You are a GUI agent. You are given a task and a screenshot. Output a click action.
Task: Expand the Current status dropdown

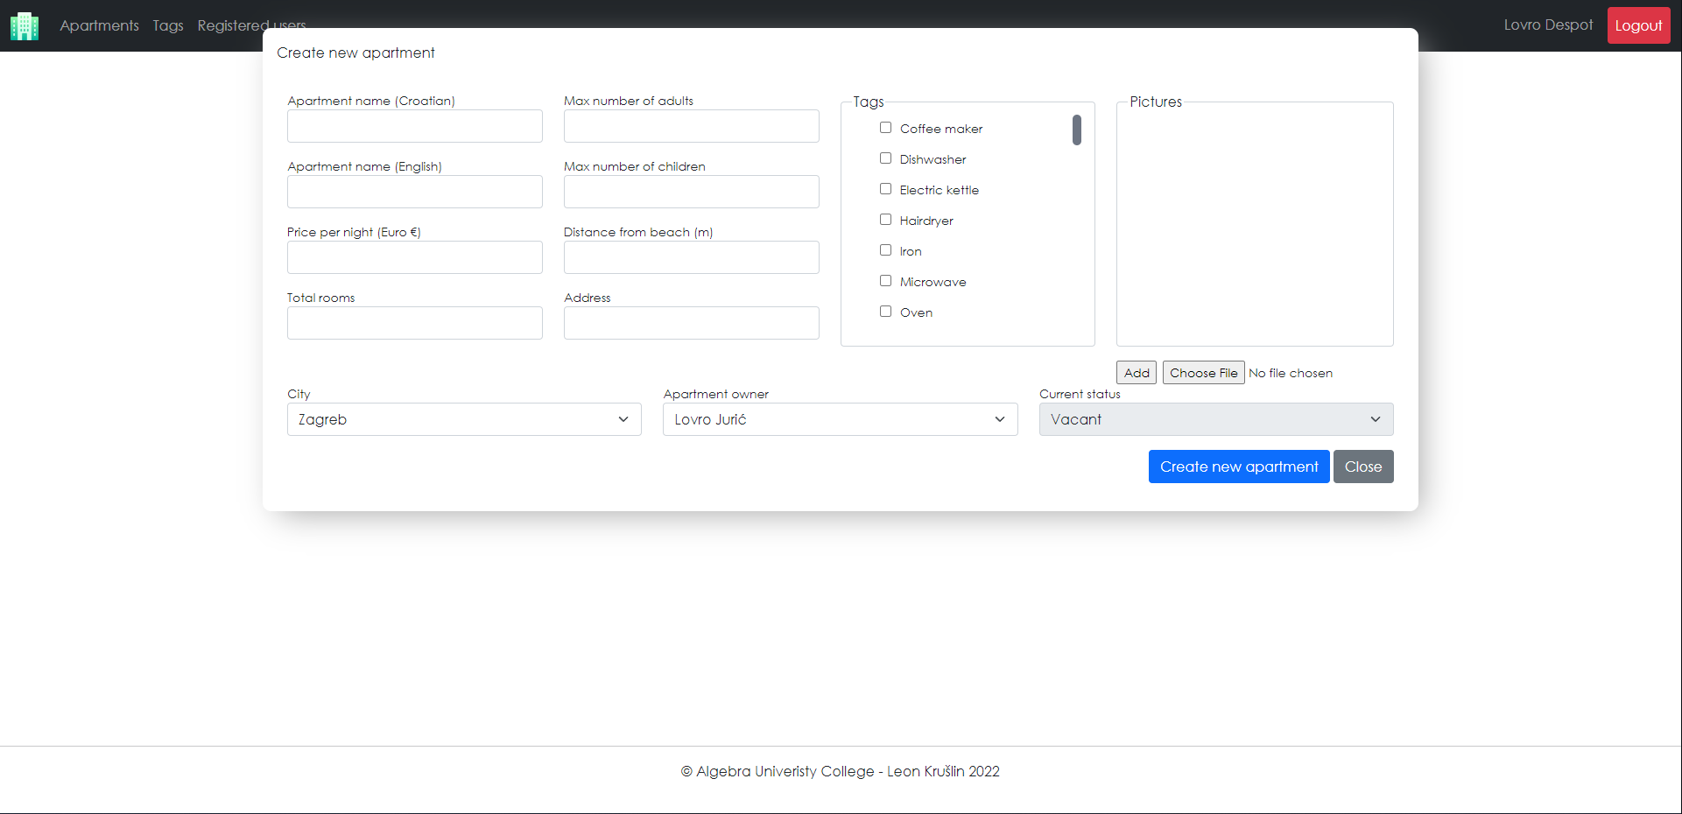(x=1215, y=419)
